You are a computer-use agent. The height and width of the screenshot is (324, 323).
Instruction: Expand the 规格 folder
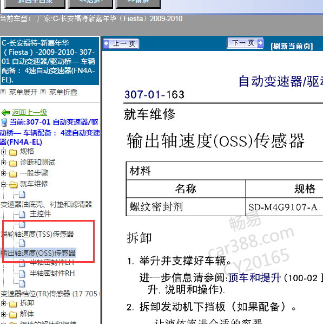3,152
